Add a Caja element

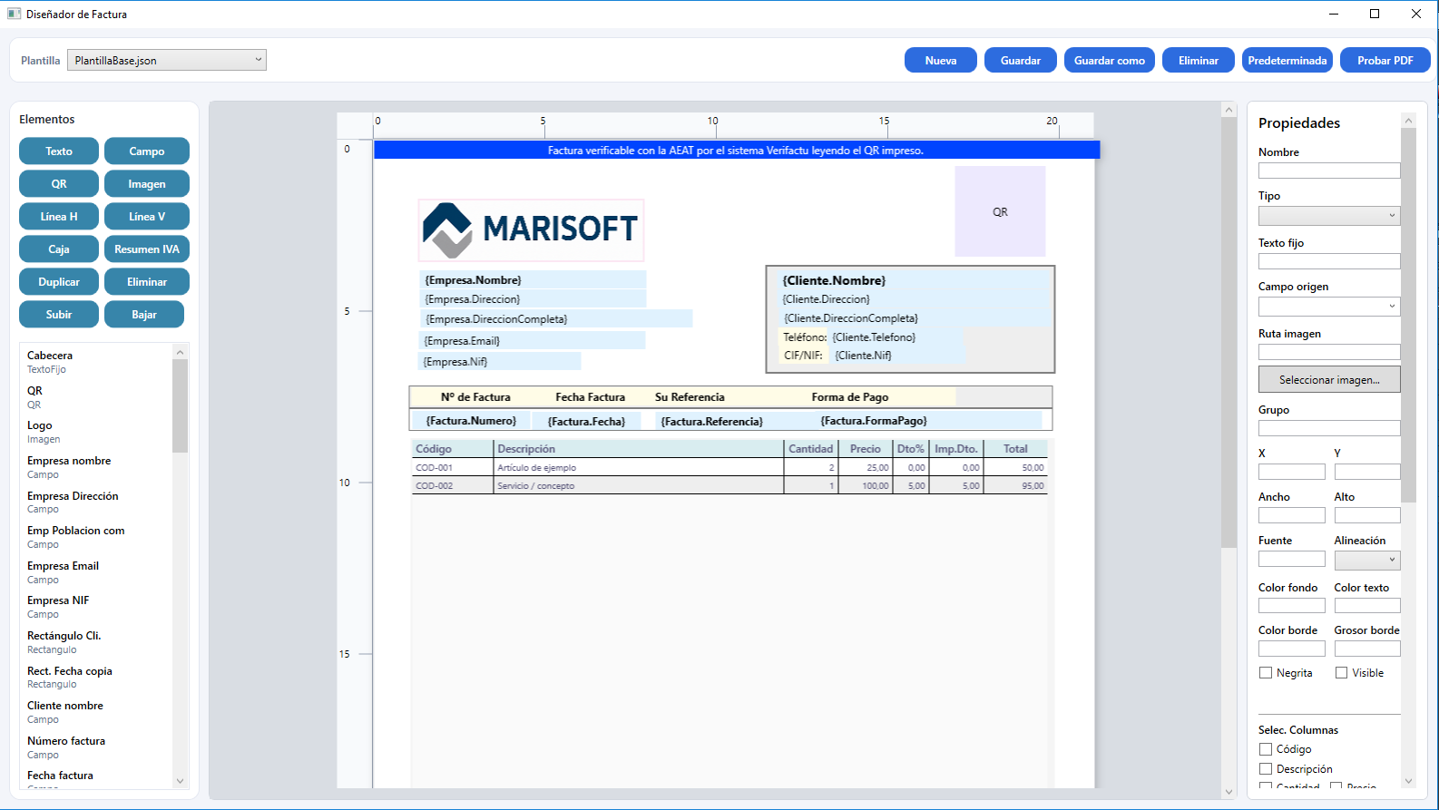coord(59,249)
